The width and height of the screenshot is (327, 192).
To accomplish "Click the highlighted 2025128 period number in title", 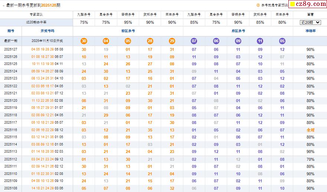I will (49, 5).
